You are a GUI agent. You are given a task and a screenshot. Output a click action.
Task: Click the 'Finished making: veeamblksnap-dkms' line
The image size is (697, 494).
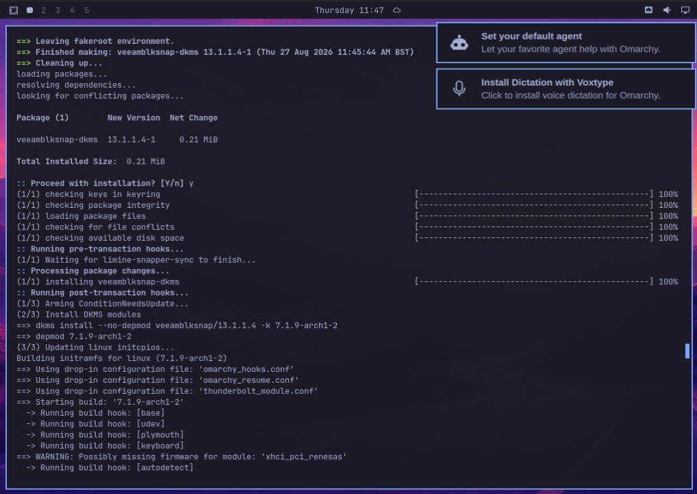coord(215,52)
